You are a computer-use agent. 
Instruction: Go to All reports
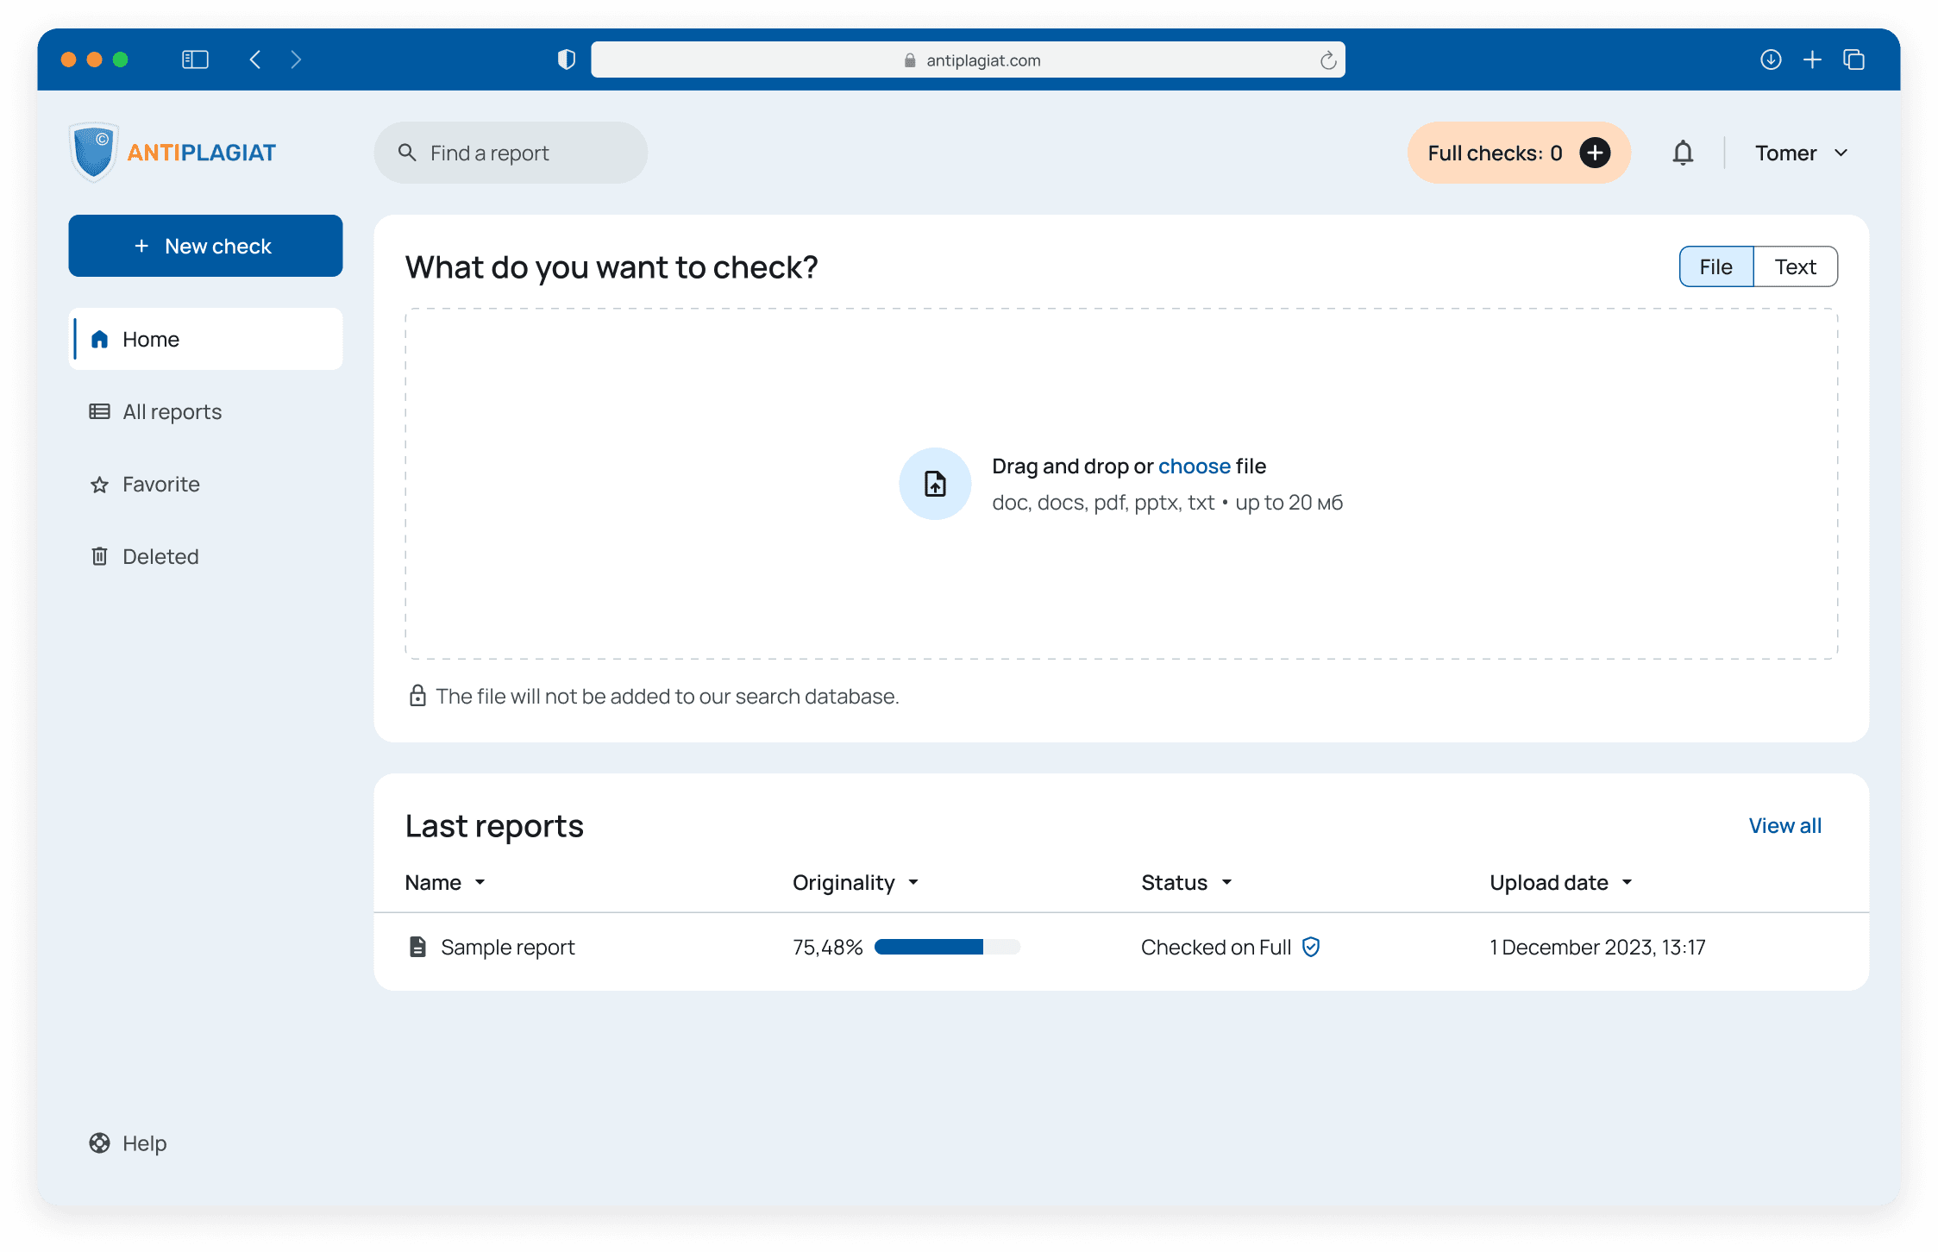pos(172,411)
